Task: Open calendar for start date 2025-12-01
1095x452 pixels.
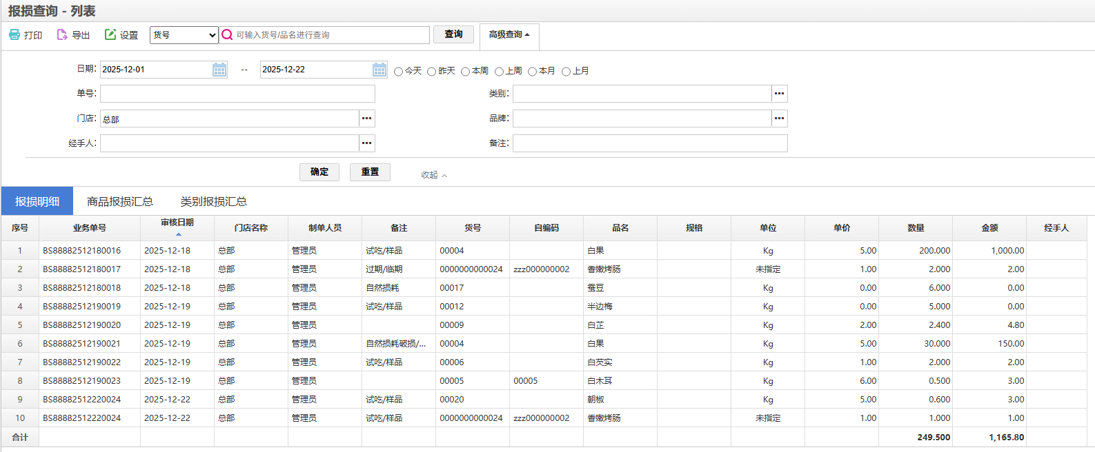Action: tap(219, 70)
